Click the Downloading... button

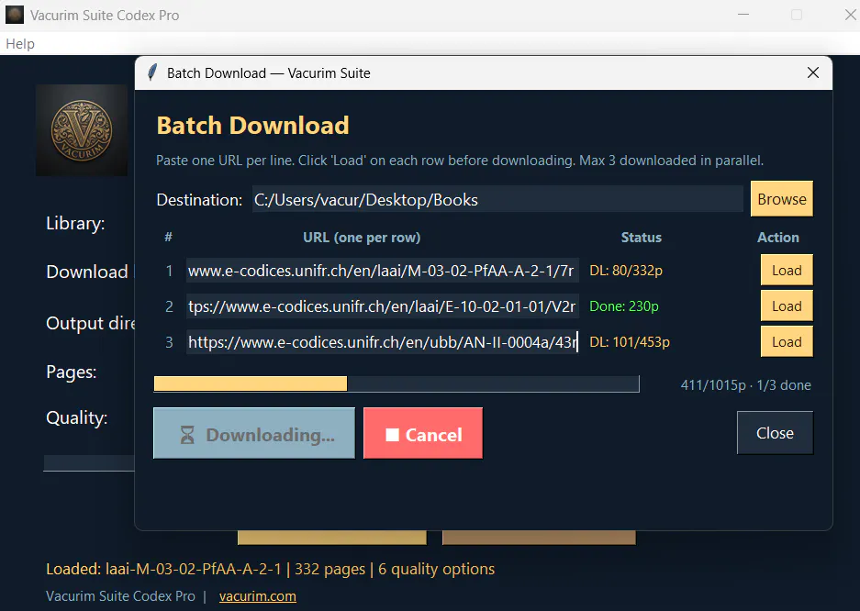point(254,433)
